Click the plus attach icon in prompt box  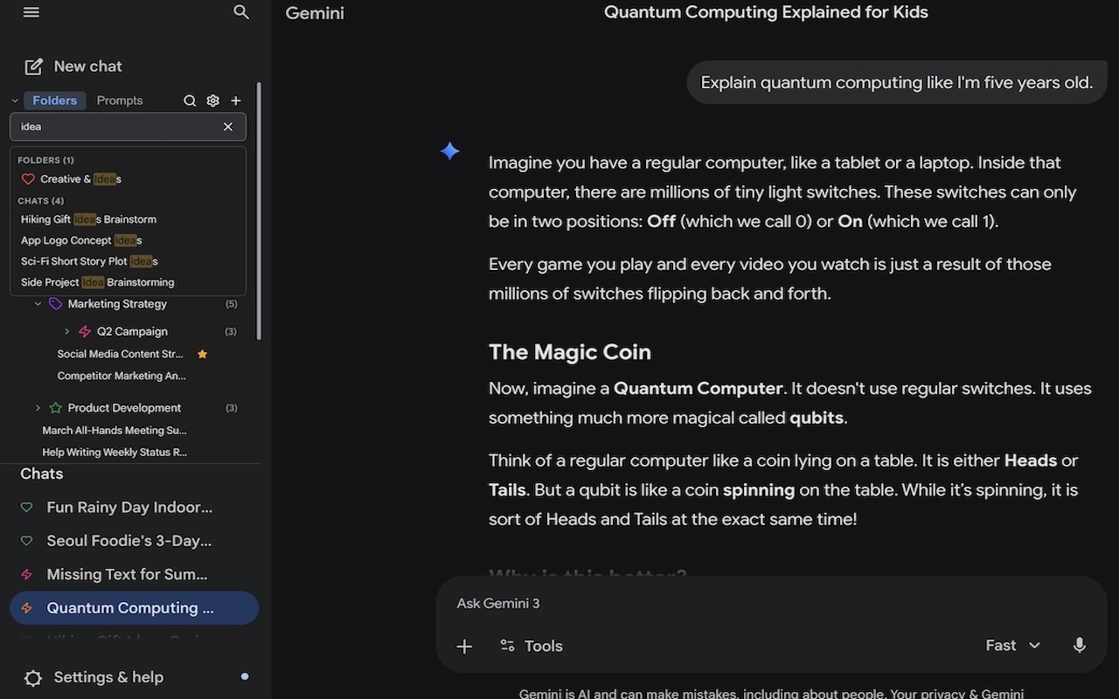coord(464,647)
